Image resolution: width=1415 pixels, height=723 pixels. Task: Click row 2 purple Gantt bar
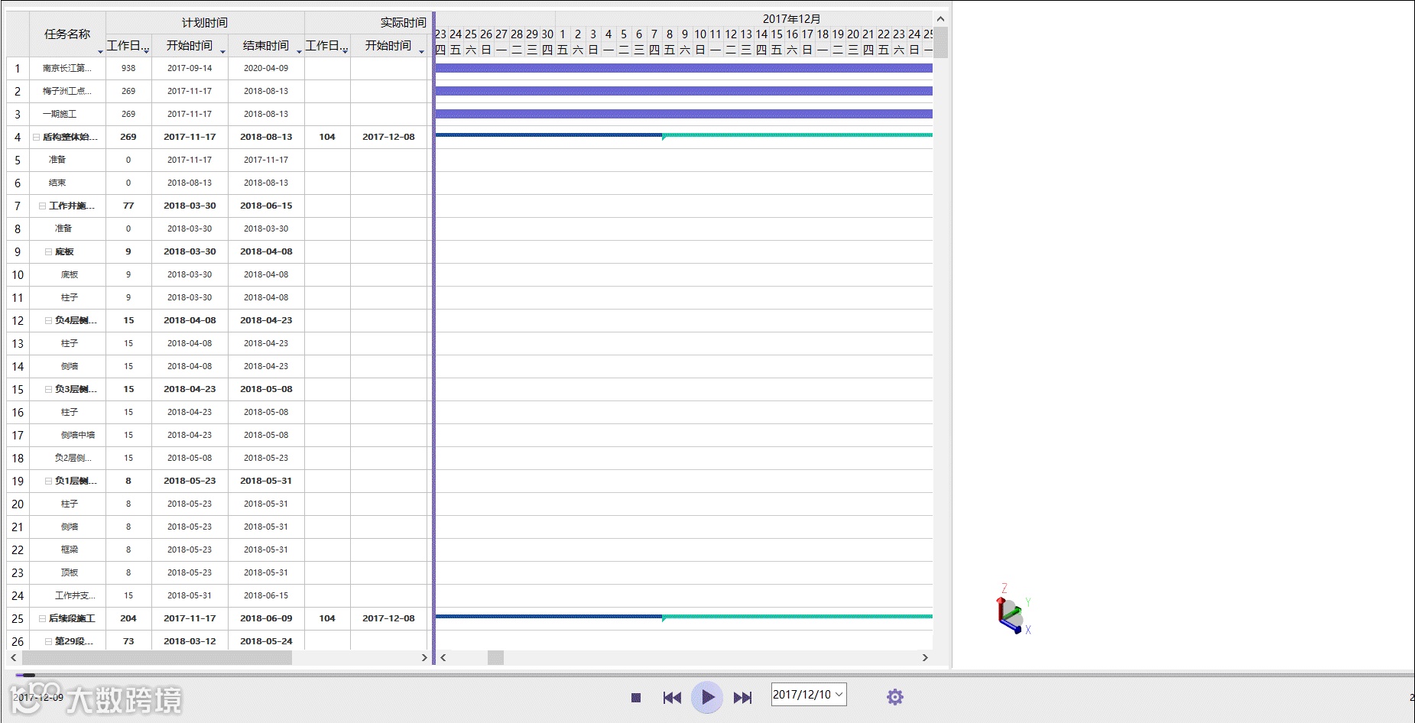[684, 91]
